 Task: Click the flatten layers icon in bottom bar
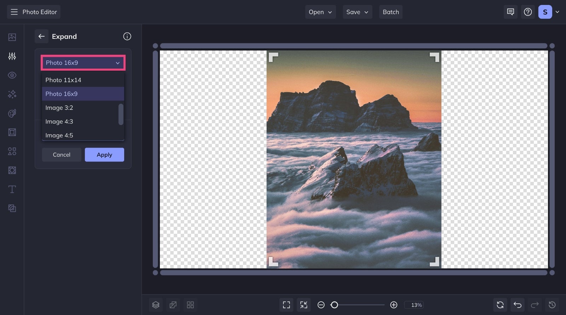point(173,305)
